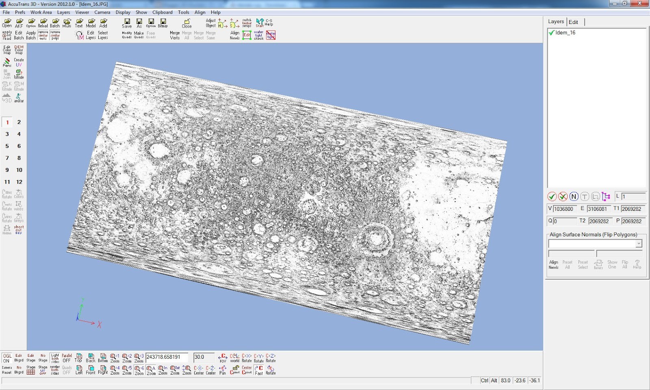Click the Merge Verts tool
Screen dimensions: 650x390
pyautogui.click(x=175, y=35)
